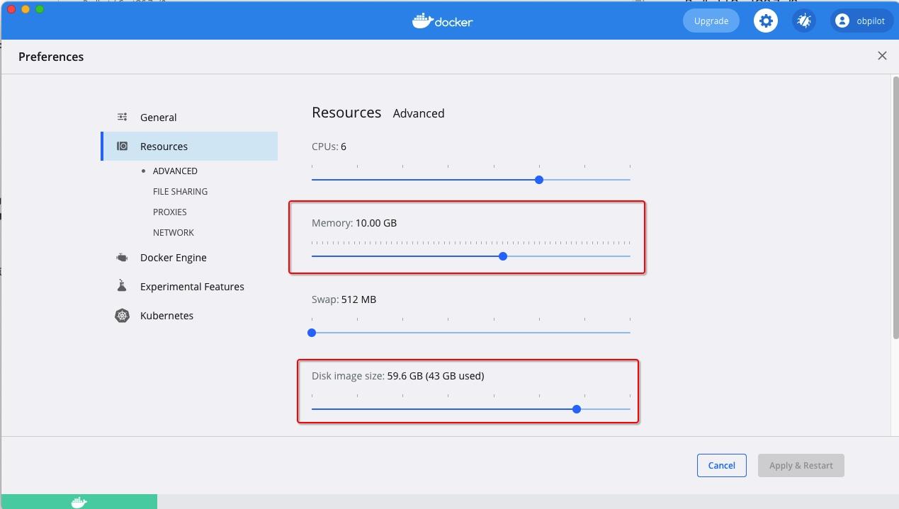Click the Resources heading
This screenshot has width=899, height=509.
[346, 113]
